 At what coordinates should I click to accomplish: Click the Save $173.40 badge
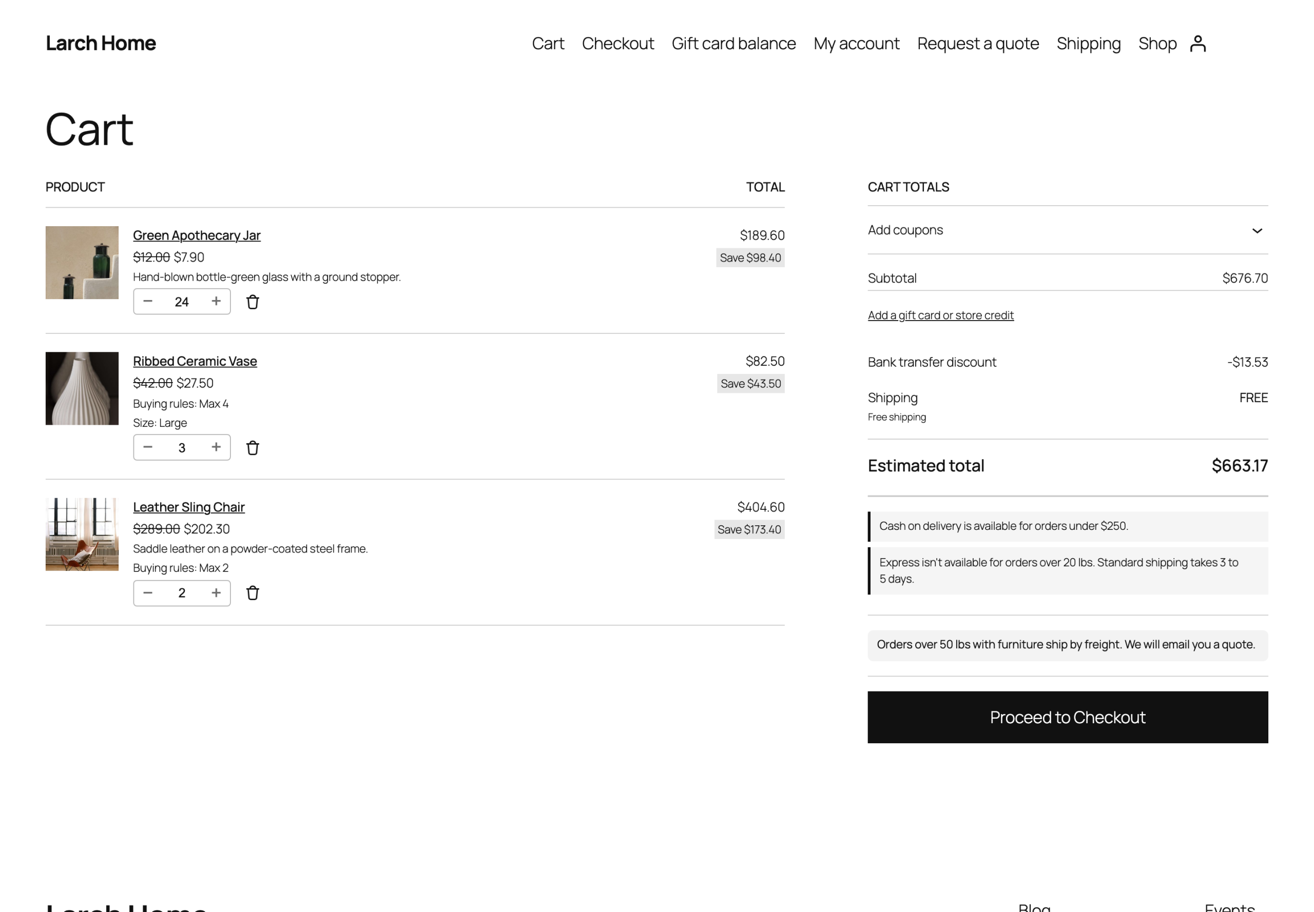click(x=748, y=530)
